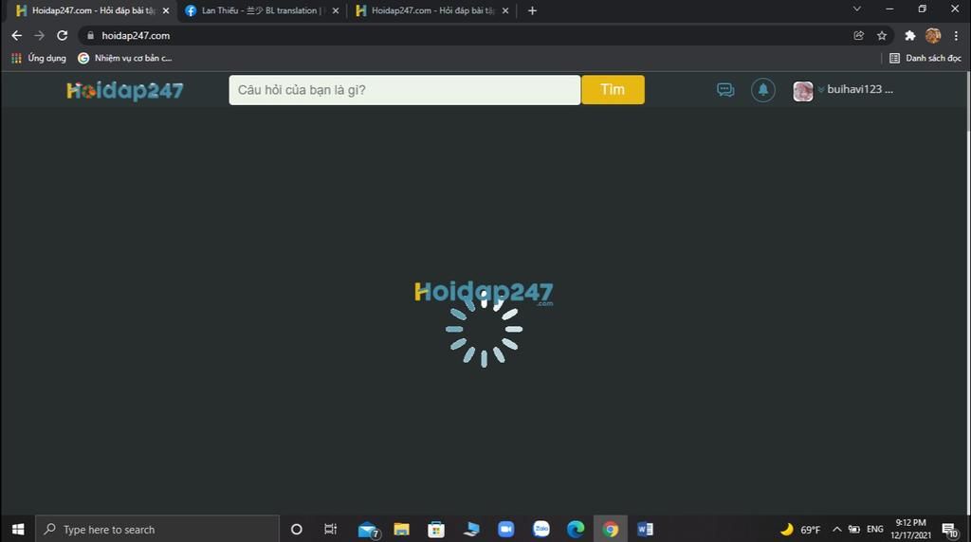The image size is (971, 542).
Task: Open the clock showing 9:12 PM
Action: (x=910, y=529)
